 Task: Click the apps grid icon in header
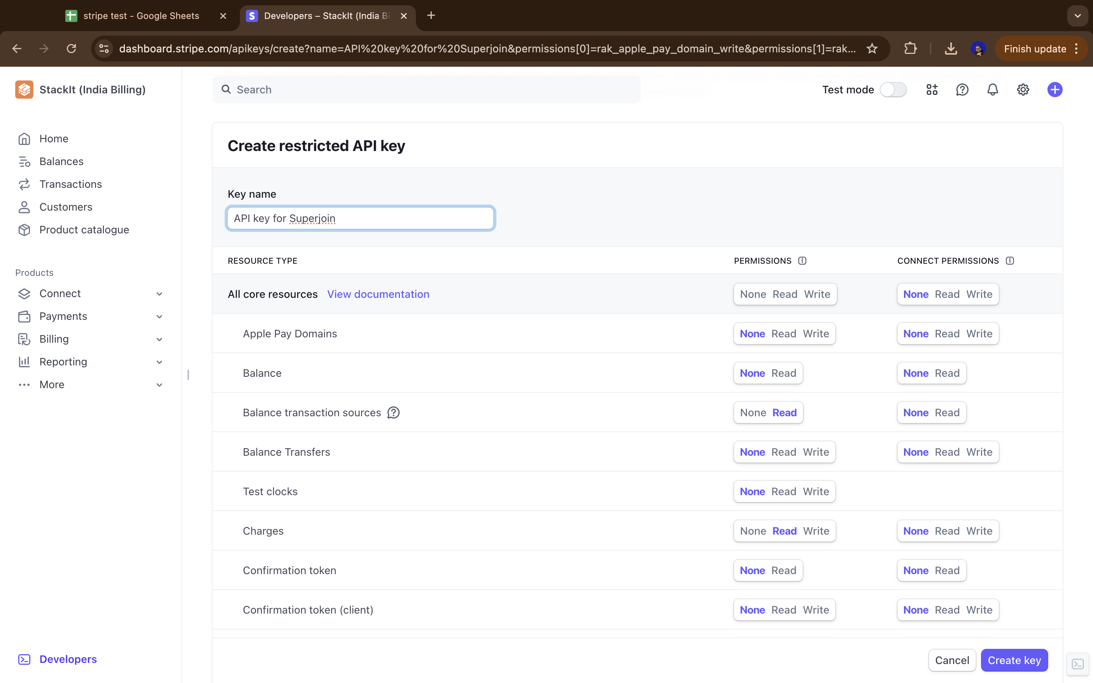point(932,90)
